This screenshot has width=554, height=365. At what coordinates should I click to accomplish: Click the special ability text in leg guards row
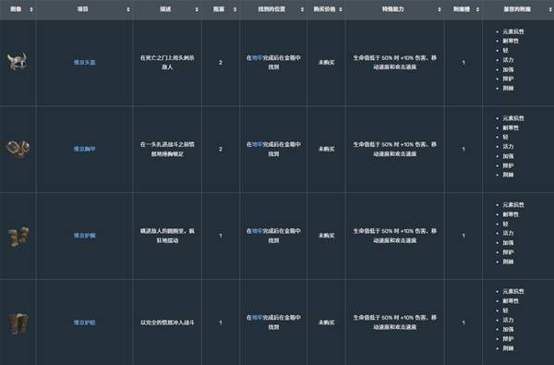(394, 322)
